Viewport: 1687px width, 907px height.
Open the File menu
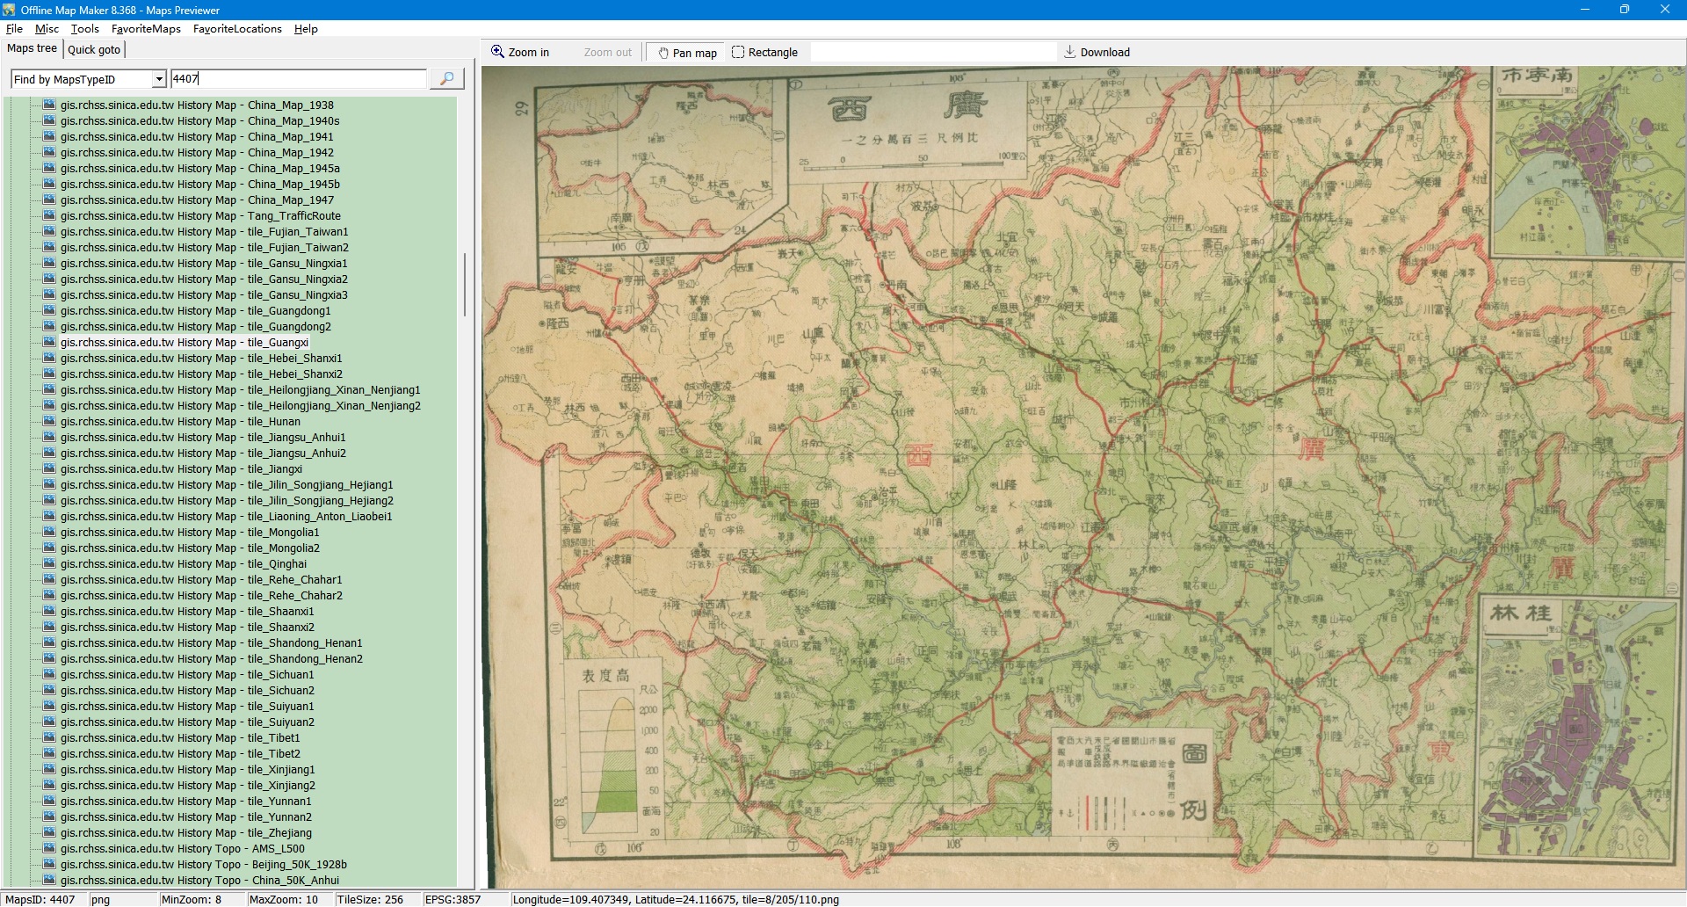pyautogui.click(x=14, y=29)
